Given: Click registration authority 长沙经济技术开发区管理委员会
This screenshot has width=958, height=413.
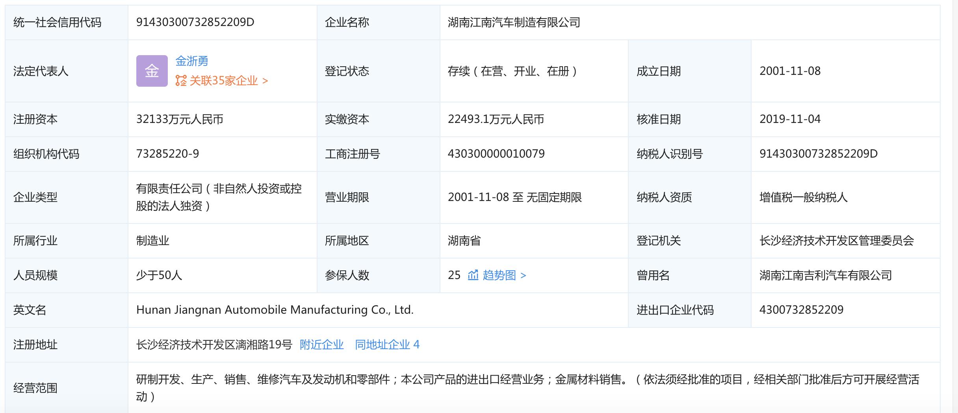Looking at the screenshot, I should pyautogui.click(x=837, y=241).
